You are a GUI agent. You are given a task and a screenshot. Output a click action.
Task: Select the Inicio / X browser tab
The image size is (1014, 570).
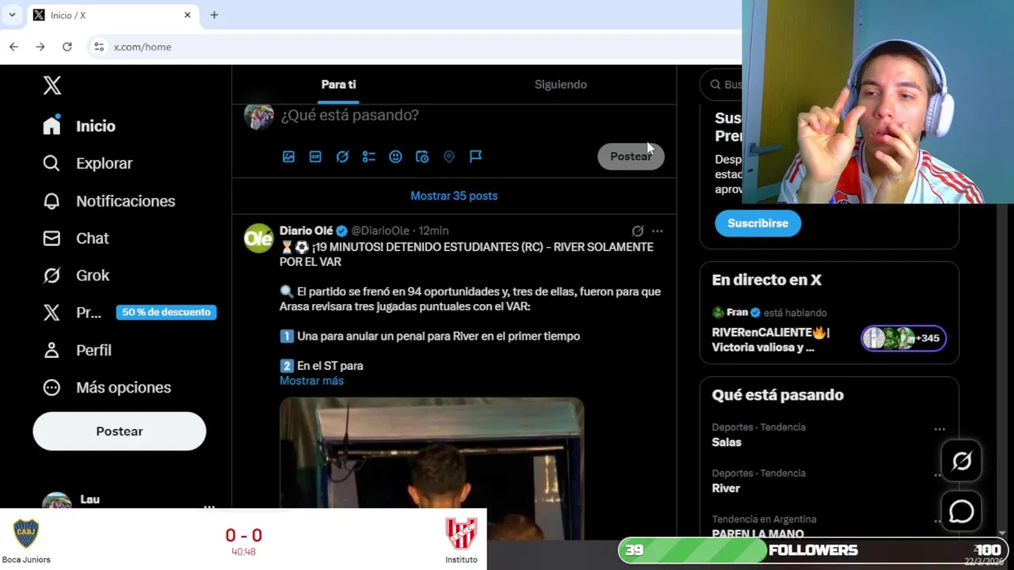pos(112,15)
